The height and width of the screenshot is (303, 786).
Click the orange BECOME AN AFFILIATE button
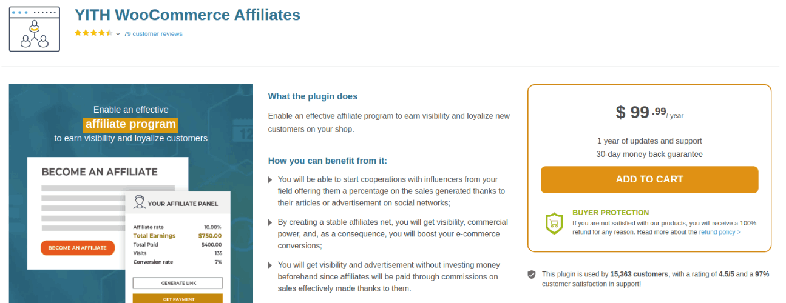77,248
